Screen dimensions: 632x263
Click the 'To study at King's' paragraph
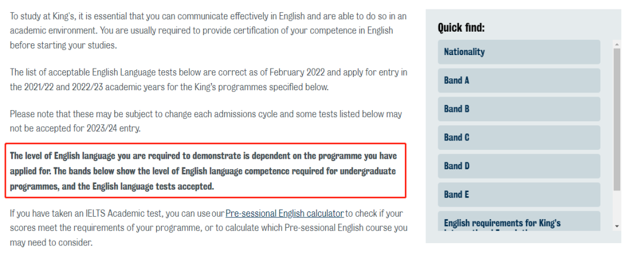[208, 30]
